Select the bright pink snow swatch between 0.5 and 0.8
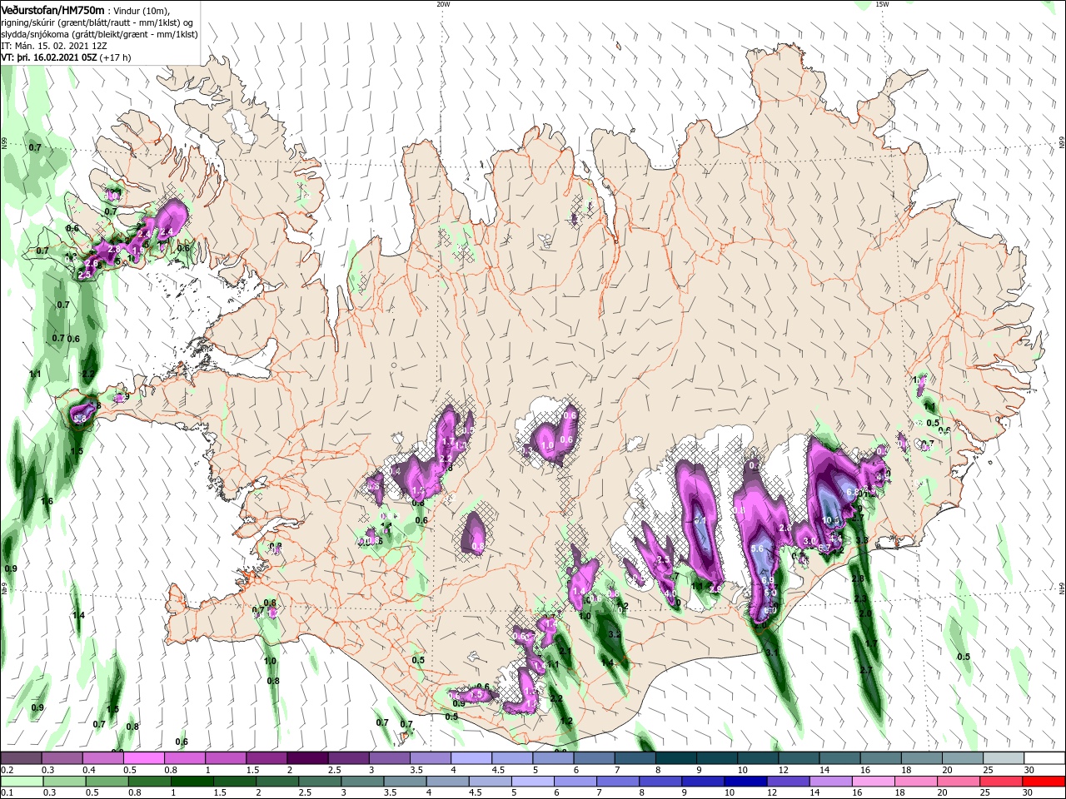This screenshot has width=1066, height=799. click(143, 758)
